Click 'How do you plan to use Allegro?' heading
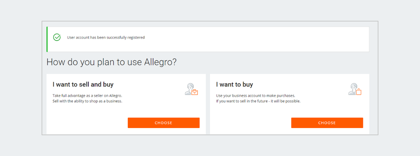 coord(111,62)
